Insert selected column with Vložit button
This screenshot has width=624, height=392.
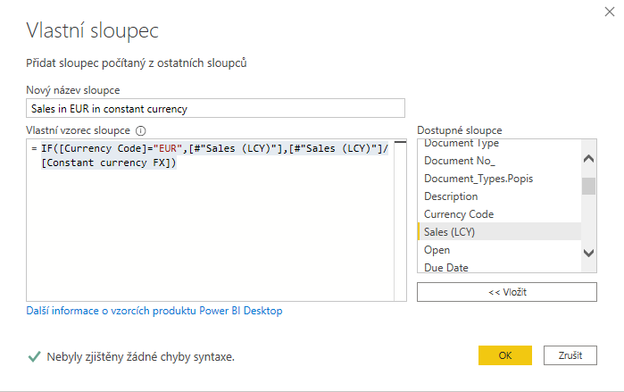pos(506,292)
